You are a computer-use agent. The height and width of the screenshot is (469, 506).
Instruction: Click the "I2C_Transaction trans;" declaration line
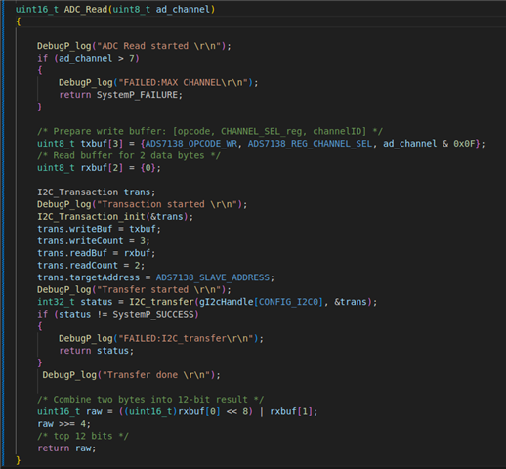pos(97,192)
